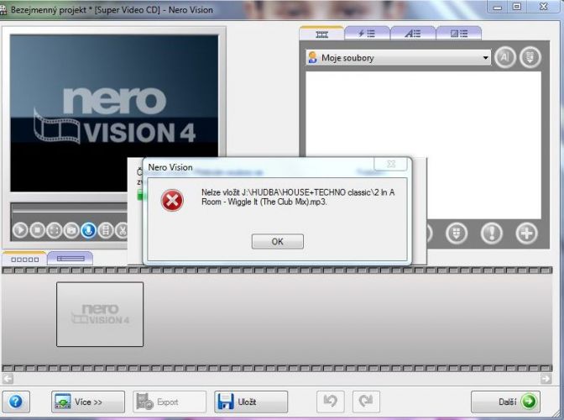Click the import media icon beside the dropdown

click(530, 57)
